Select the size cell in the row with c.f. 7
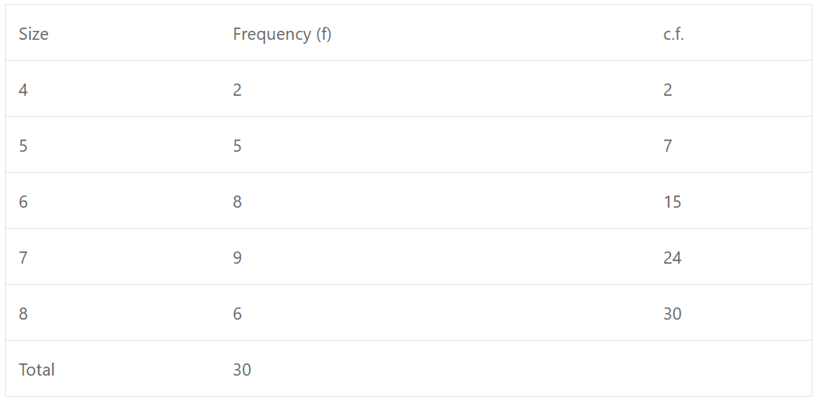 pos(24,145)
